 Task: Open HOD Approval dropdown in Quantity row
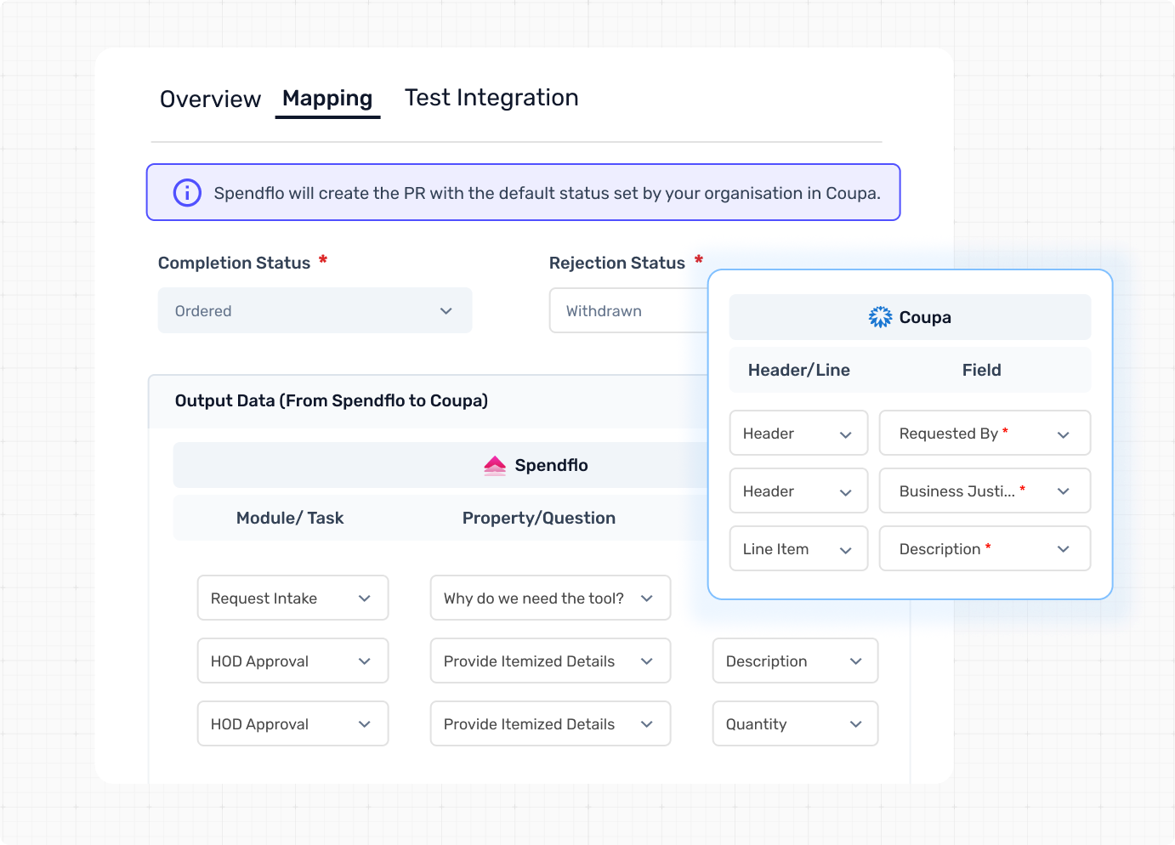click(x=292, y=723)
